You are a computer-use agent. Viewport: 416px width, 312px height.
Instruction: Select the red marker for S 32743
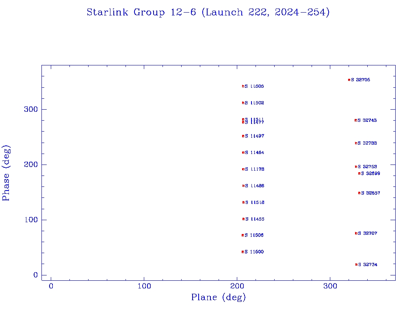pyautogui.click(x=356, y=120)
